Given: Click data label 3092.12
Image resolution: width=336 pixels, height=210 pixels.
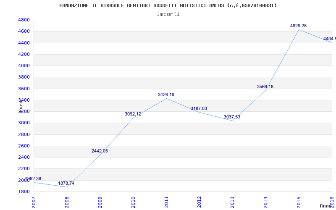Looking at the screenshot, I should tap(133, 114).
